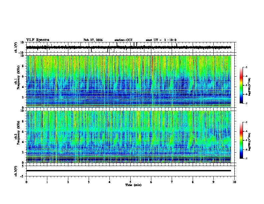
Task: Click the "8" kHz tick on ch.1 spectrogram
Action: coord(23,66)
